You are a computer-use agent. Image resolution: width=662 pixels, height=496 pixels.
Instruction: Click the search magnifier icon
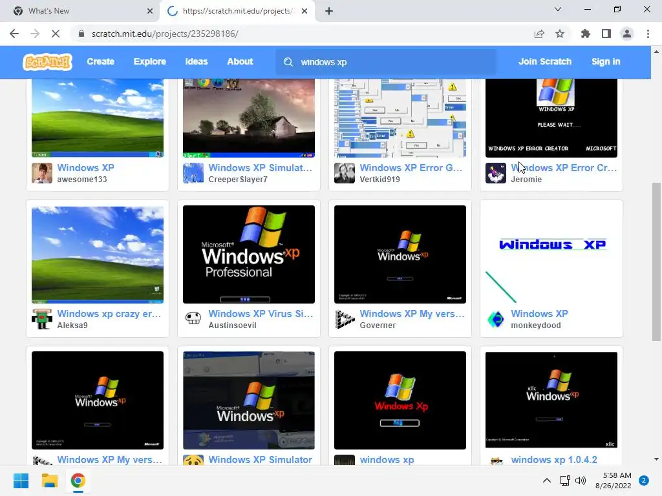288,62
